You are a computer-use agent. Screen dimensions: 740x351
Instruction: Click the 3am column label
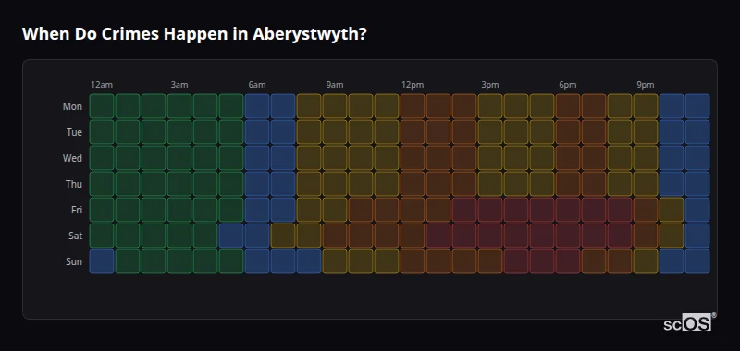pyautogui.click(x=179, y=85)
